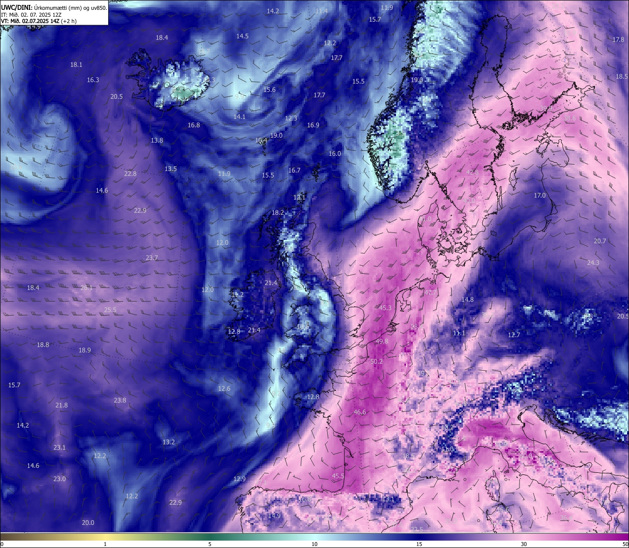Image resolution: width=629 pixels, height=548 pixels.
Task: Click the 18.1 map value
Action: [x=76, y=64]
